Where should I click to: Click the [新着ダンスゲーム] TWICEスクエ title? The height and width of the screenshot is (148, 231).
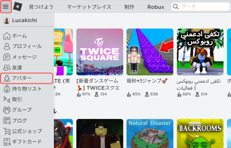pos(98,84)
